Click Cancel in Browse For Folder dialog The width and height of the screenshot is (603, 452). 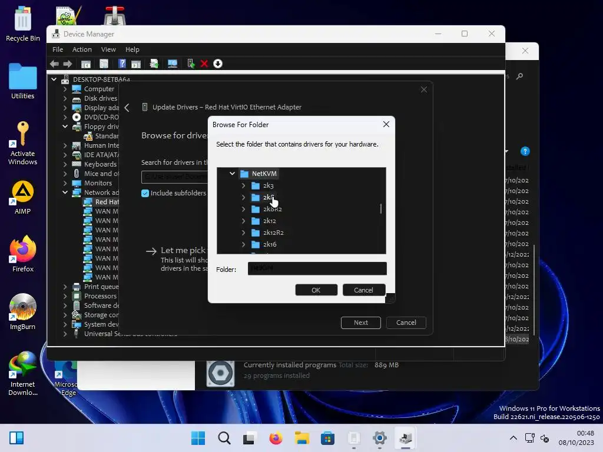coord(363,290)
